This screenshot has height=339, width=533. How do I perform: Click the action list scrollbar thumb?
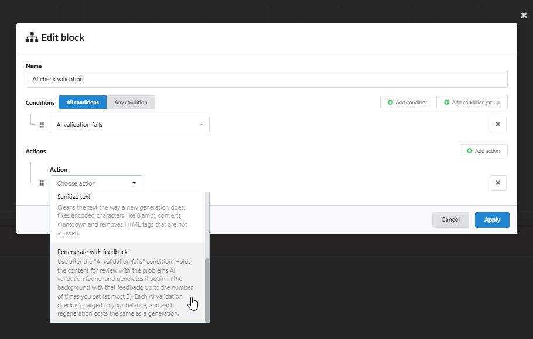coord(207,290)
